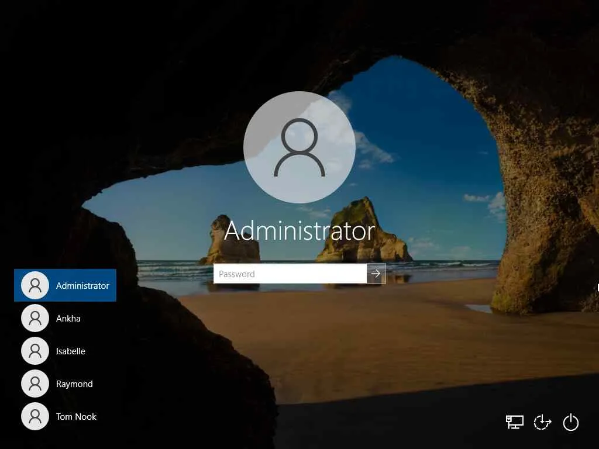Open the power options icon
The height and width of the screenshot is (449, 599).
571,422
